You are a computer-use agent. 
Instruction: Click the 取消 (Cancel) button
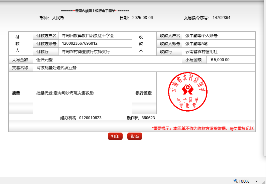(135, 137)
